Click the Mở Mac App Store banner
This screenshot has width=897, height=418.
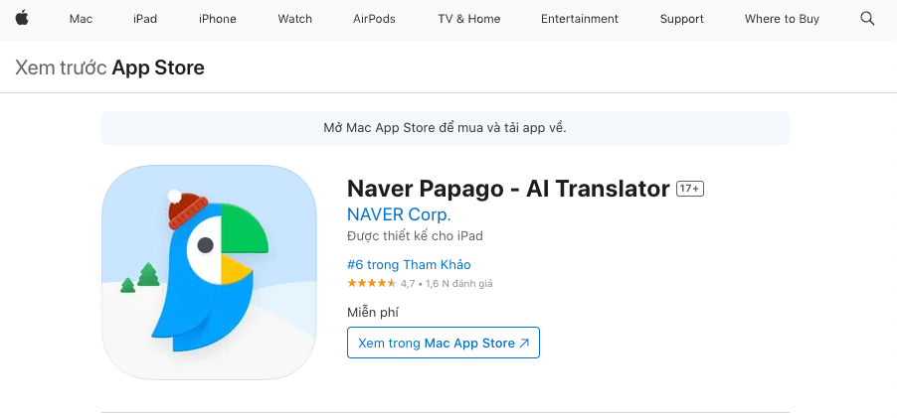click(445, 128)
